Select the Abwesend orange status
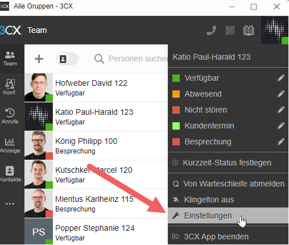Viewport: 289px width, 245px height. [x=228, y=94]
